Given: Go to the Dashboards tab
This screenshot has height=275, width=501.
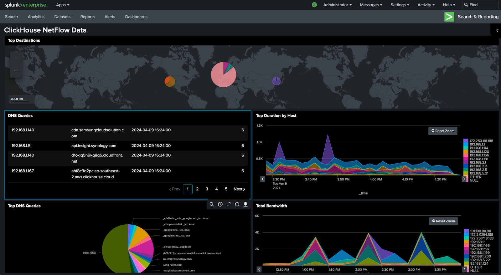Looking at the screenshot, I should (x=136, y=17).
